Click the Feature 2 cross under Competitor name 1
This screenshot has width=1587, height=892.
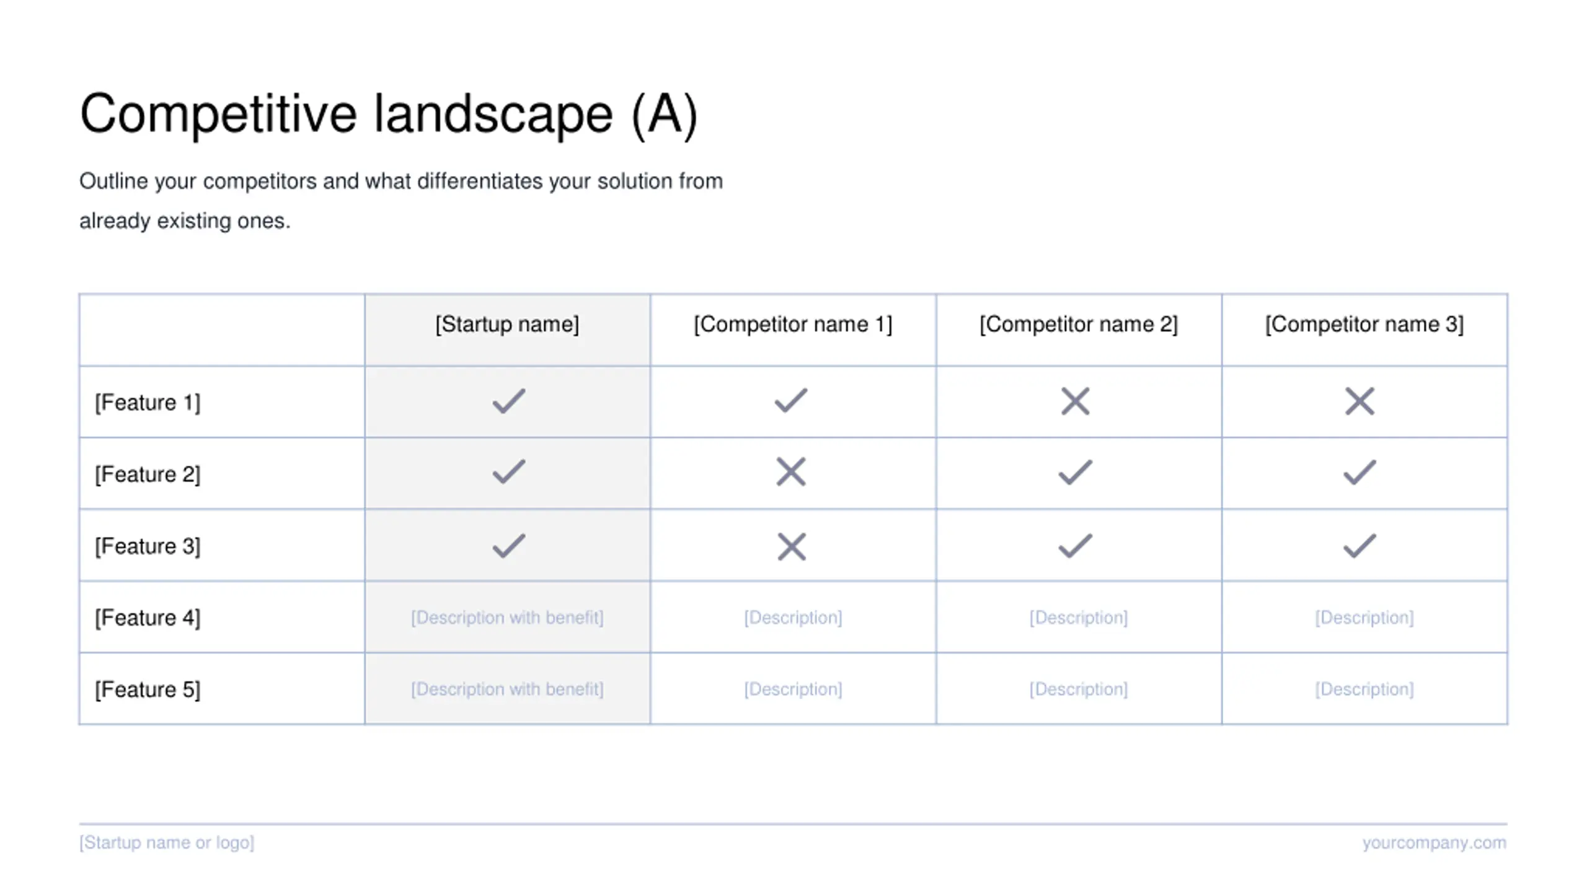coord(791,472)
